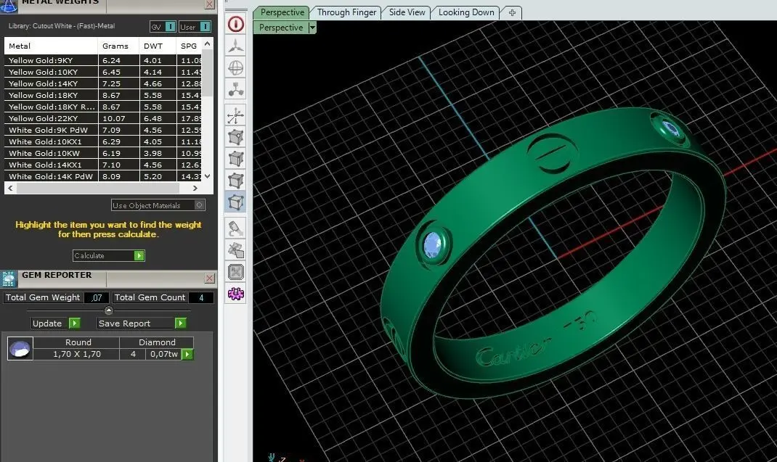Open the Perspective viewport dropdown arrow
Screen dimensions: 777x462
point(312,28)
